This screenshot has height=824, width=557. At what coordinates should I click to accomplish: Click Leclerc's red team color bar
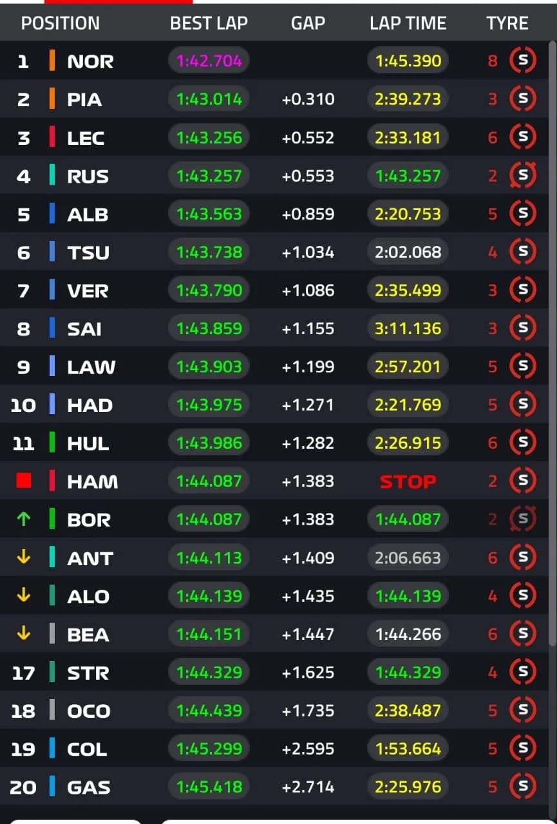click(52, 138)
